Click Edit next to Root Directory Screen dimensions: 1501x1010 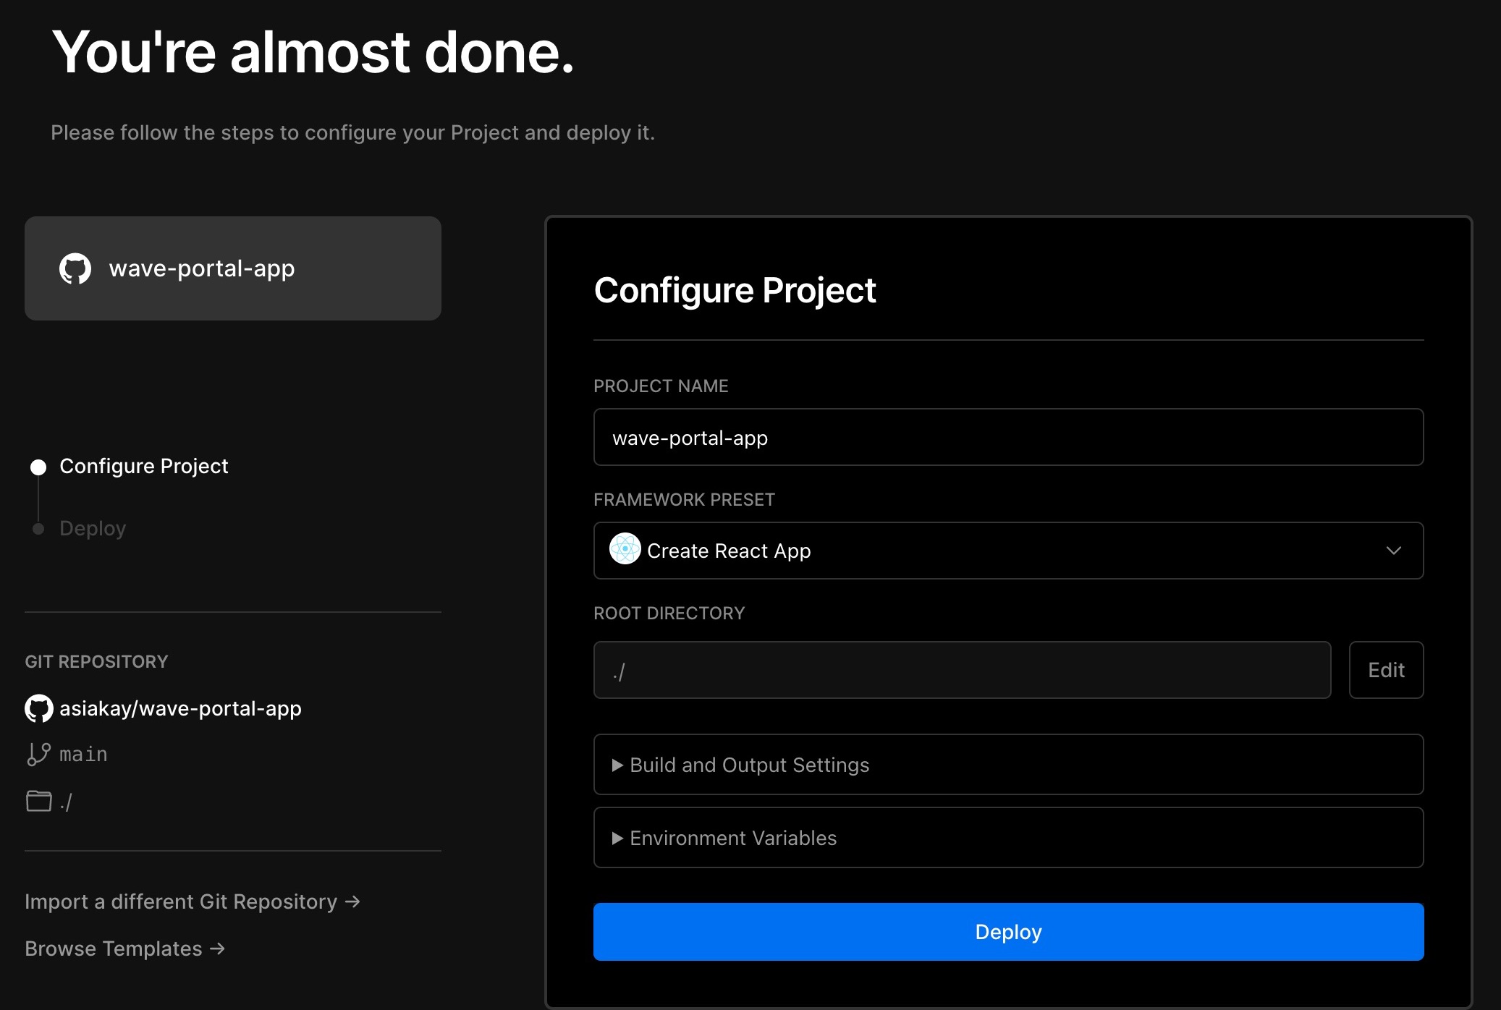(x=1385, y=670)
